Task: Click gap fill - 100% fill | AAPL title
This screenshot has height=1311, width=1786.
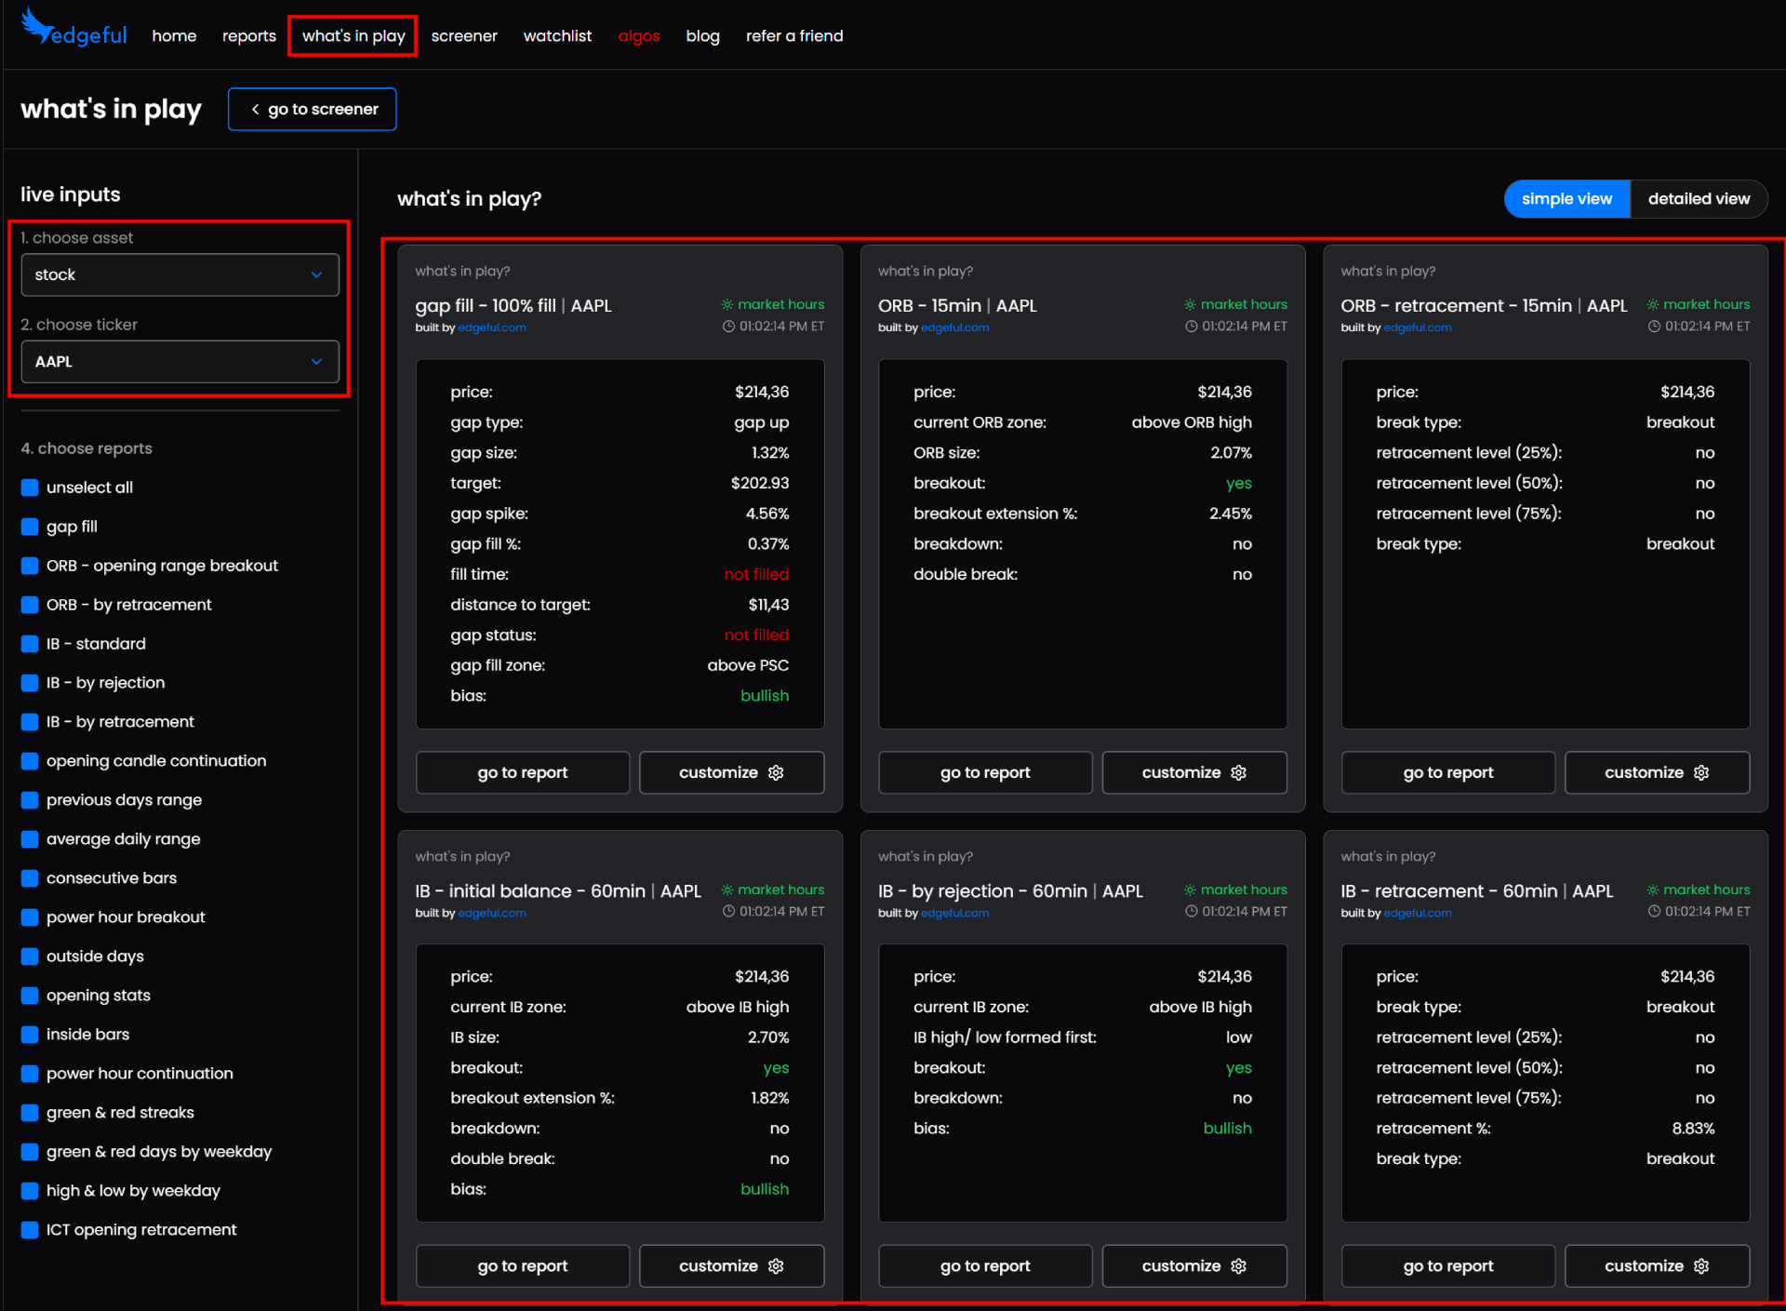Action: [513, 306]
